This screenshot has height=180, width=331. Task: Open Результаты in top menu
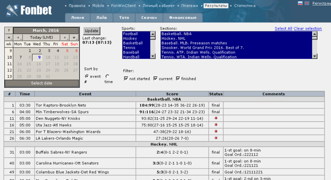pyautogui.click(x=216, y=6)
